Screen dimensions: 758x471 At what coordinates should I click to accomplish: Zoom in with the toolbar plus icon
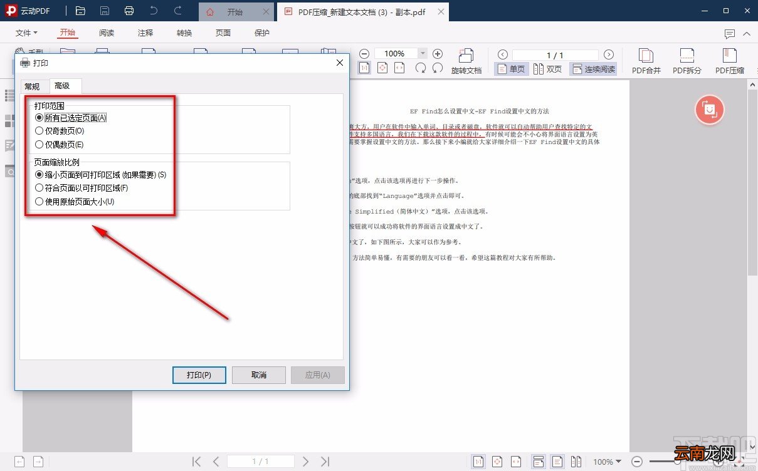438,54
